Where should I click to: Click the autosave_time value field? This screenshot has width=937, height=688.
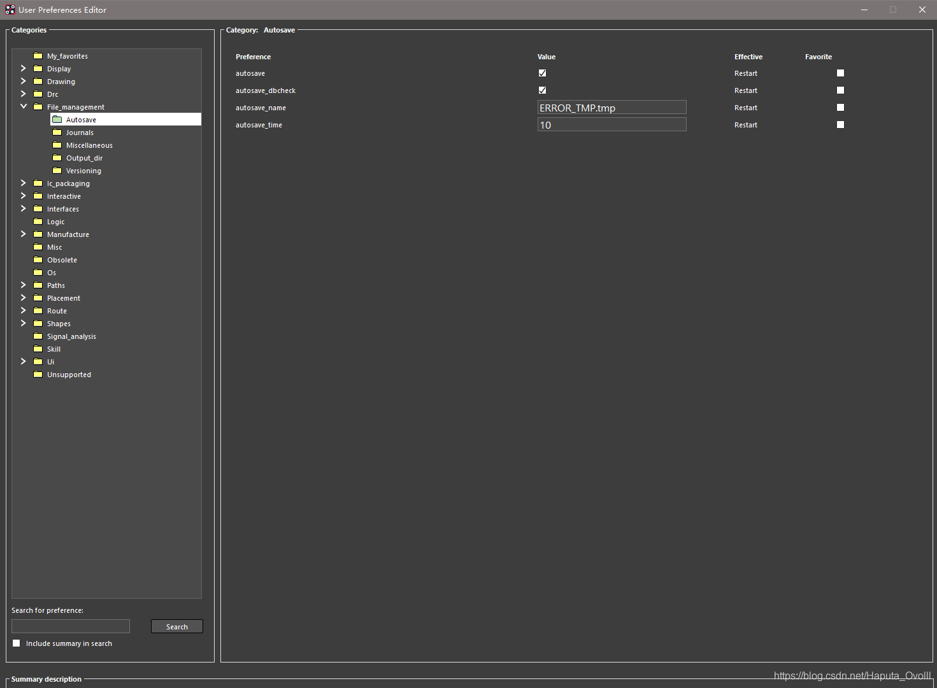[x=612, y=125]
